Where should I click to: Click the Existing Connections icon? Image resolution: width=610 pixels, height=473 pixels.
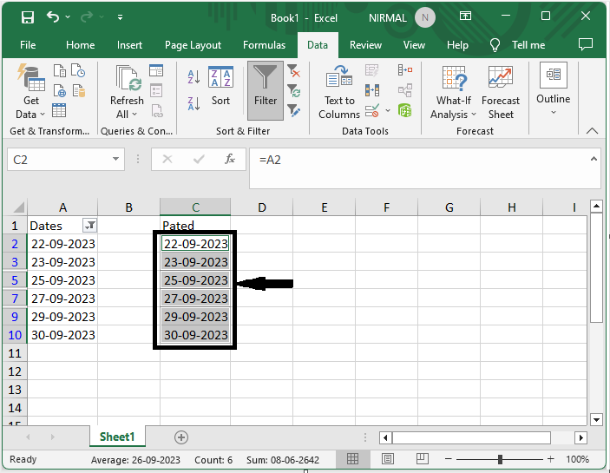[79, 90]
